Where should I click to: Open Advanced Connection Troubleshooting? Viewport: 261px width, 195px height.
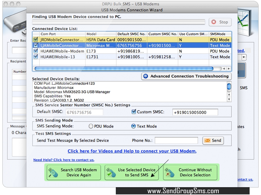point(186,76)
